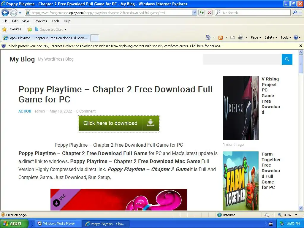Open search provider options dropdown
This screenshot has width=304, height=228.
coord(300,13)
